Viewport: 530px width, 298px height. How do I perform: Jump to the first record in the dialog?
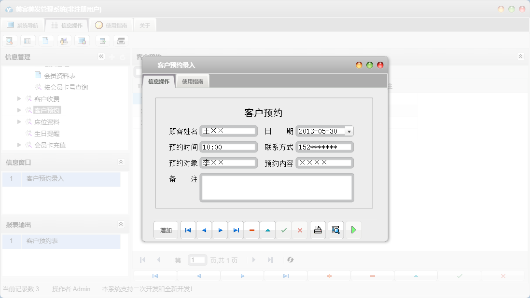click(x=188, y=230)
